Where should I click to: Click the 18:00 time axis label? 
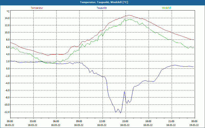tap(149, 121)
